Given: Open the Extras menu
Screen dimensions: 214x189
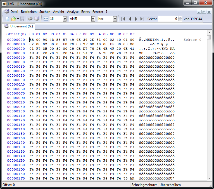Looking at the screenshot, I should click(85, 12).
